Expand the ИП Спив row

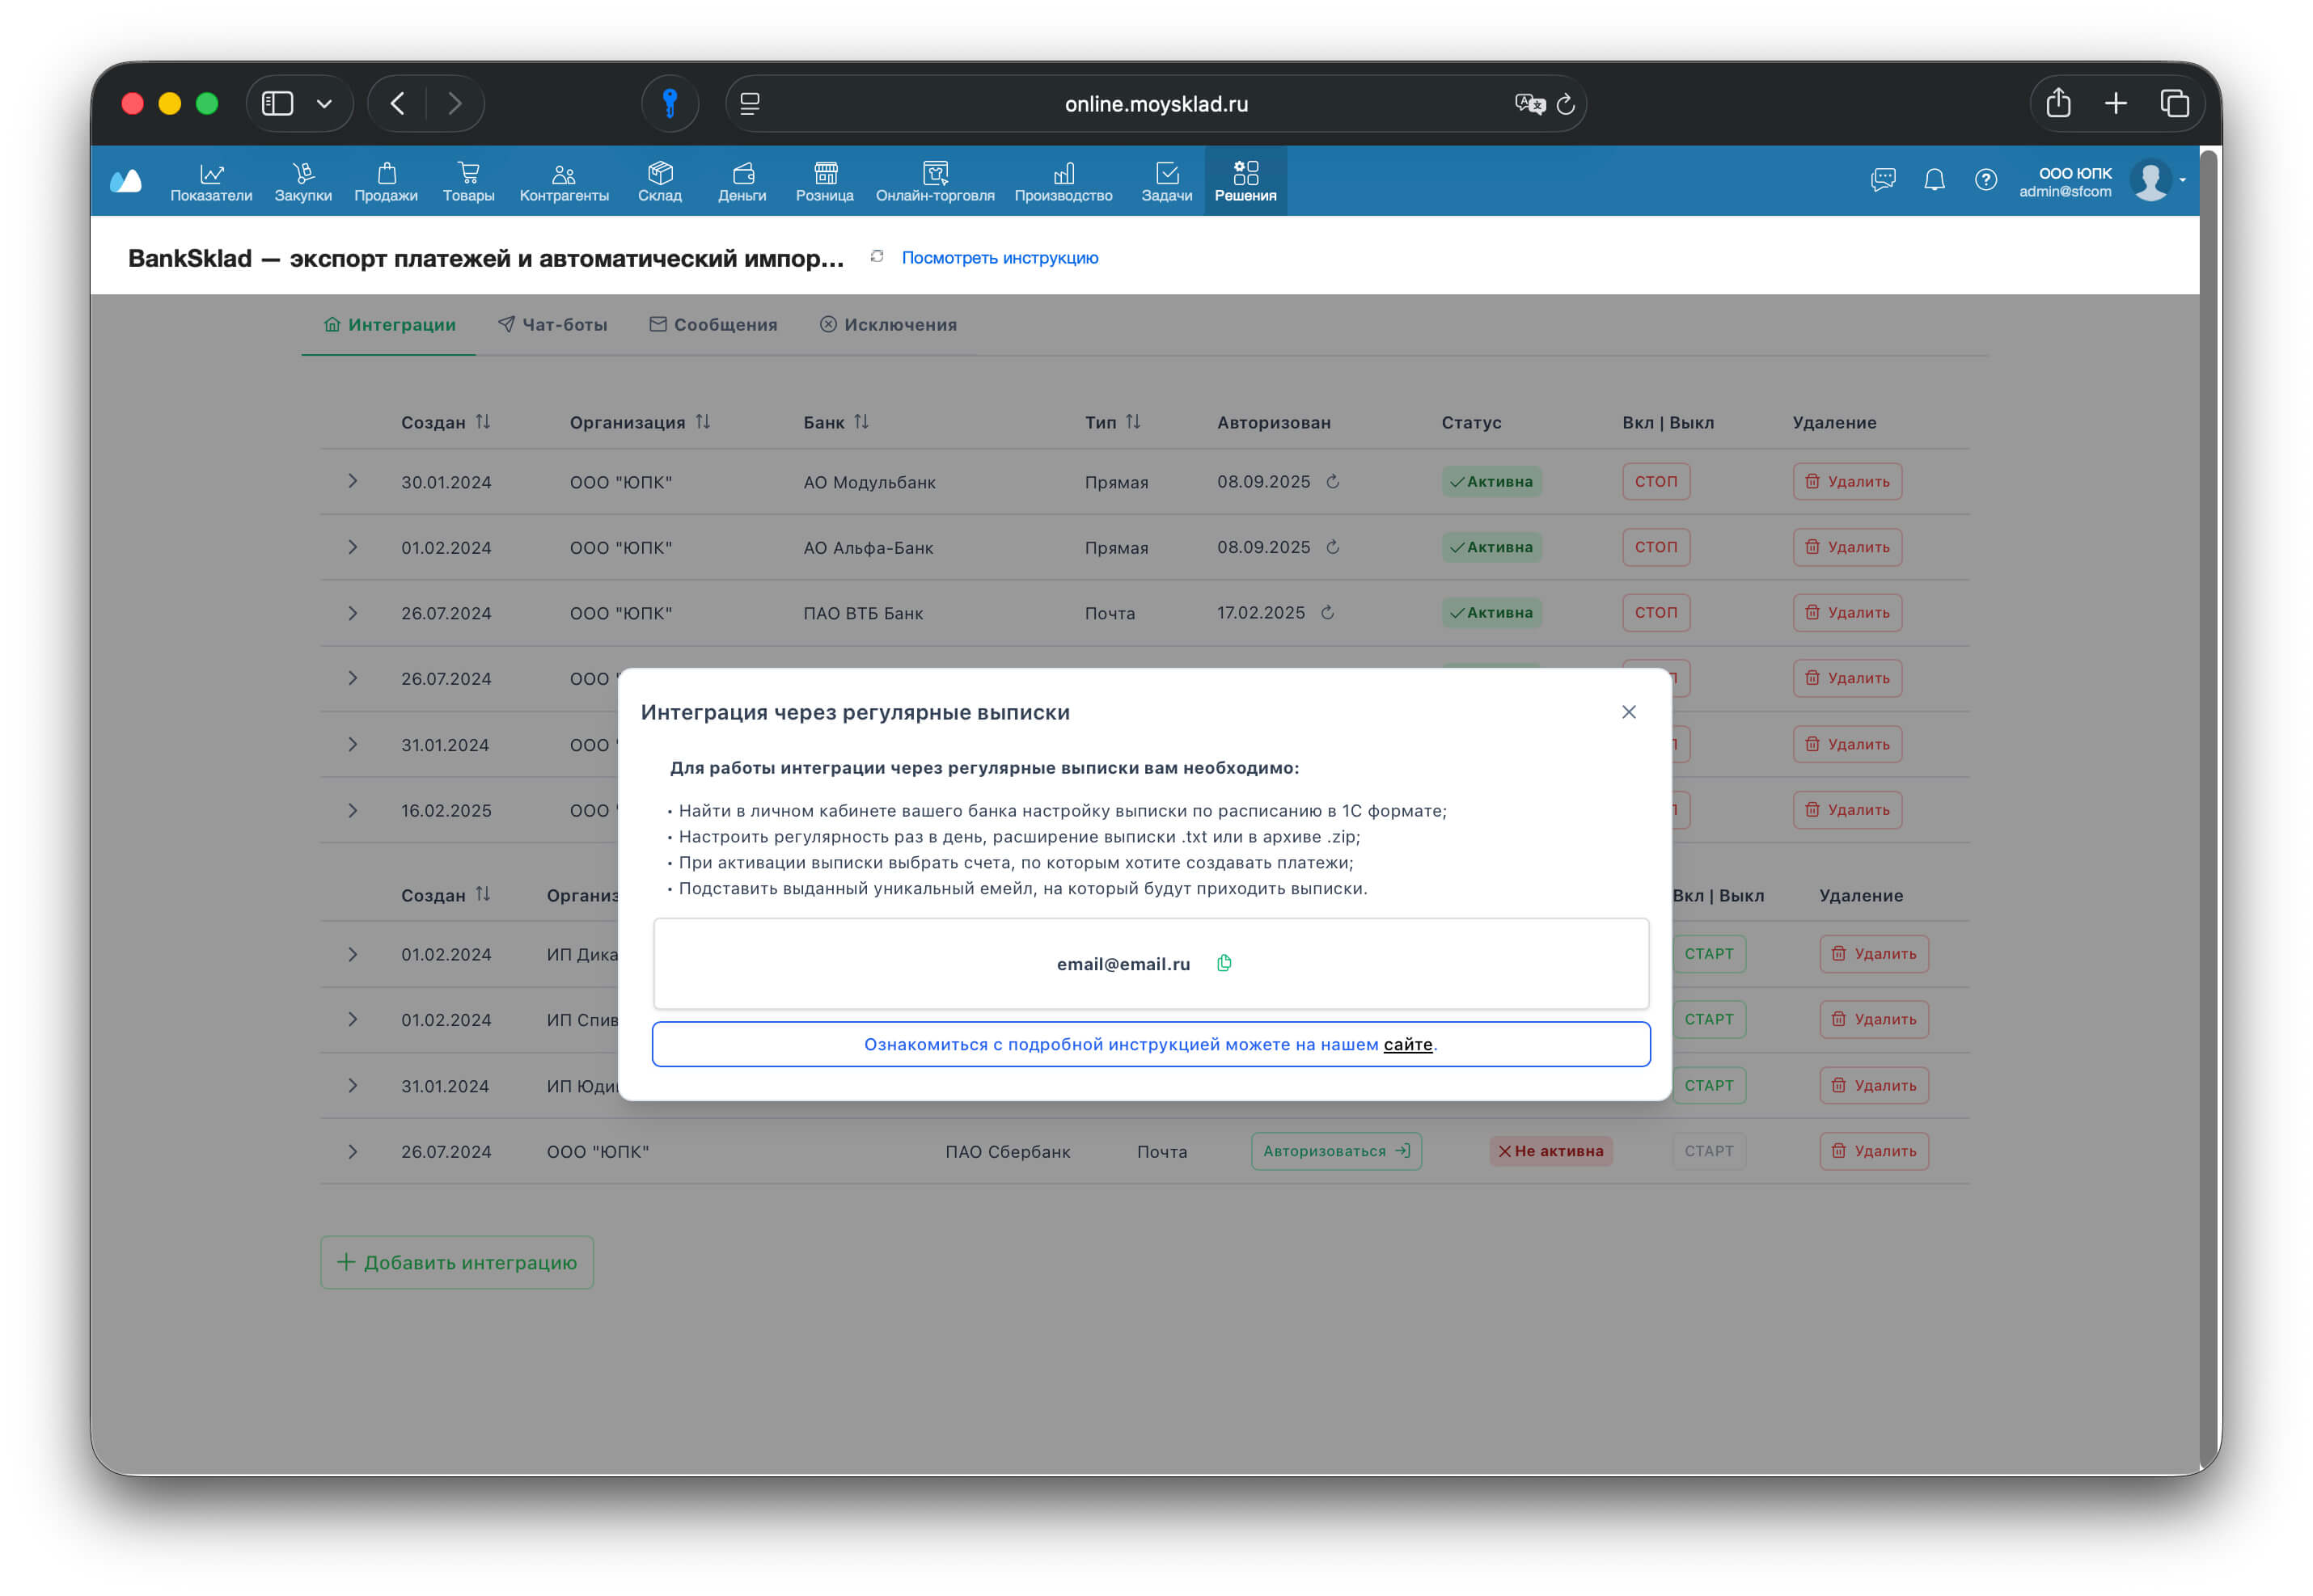[x=353, y=1019]
